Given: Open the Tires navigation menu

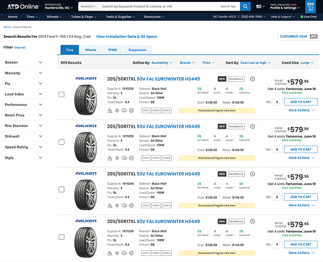Looking at the screenshot, I should tap(32, 17).
